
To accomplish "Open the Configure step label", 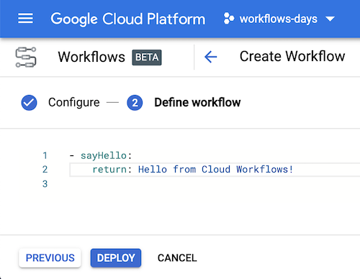I will coord(74,103).
